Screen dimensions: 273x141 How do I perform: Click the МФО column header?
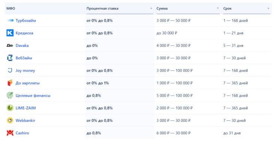(x=11, y=9)
